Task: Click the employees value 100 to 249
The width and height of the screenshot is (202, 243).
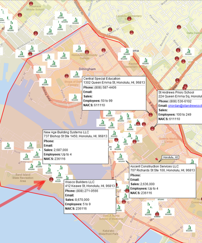Action: (x=184, y=114)
